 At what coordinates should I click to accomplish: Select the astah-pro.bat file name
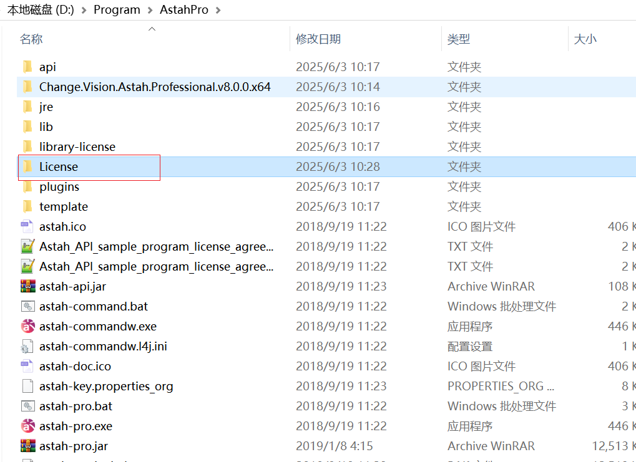76,406
